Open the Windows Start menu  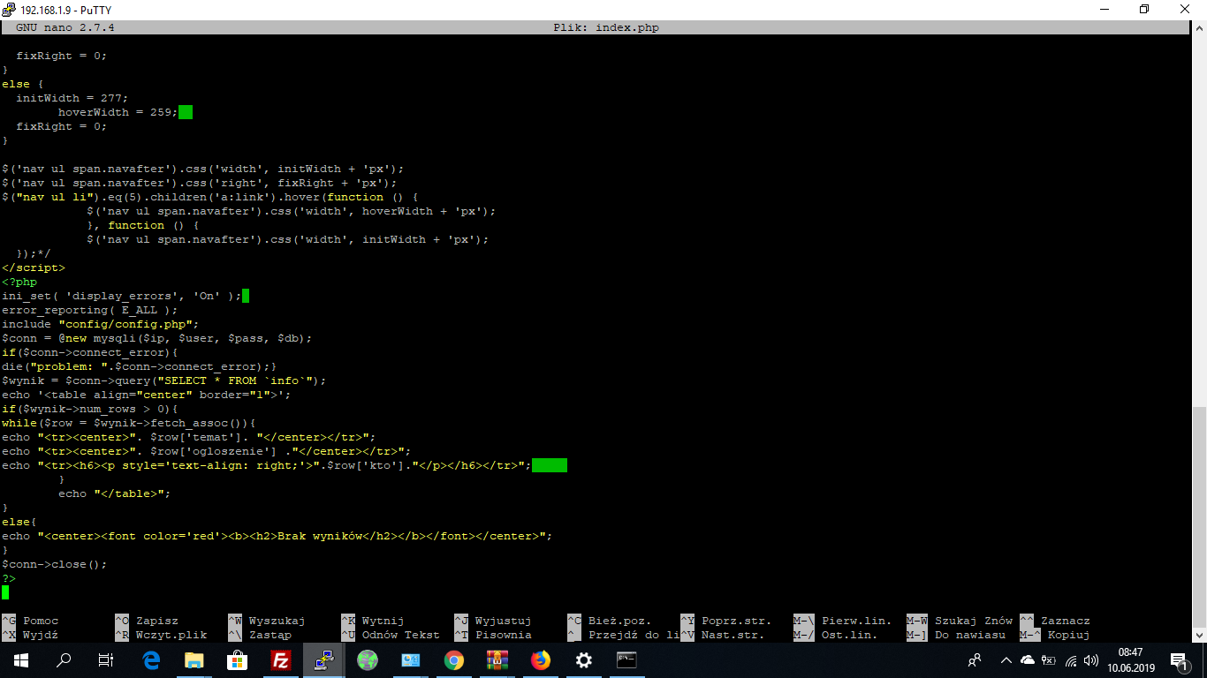pyautogui.click(x=21, y=660)
